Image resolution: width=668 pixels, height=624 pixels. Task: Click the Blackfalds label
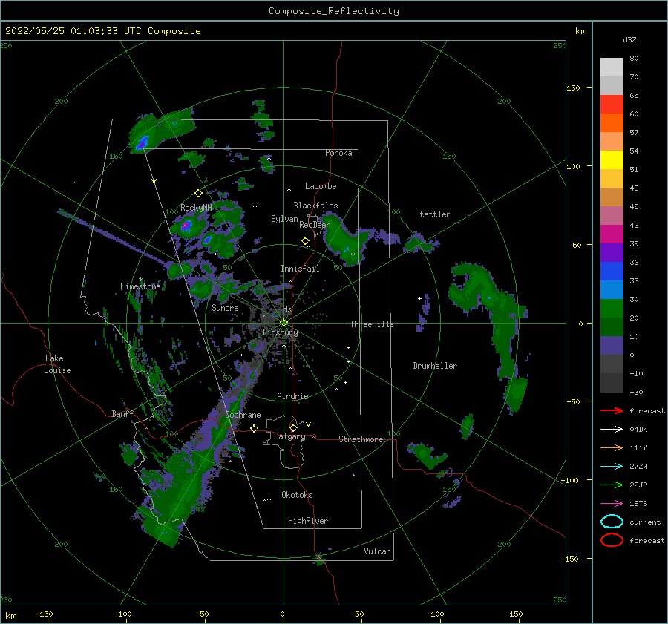pos(315,206)
